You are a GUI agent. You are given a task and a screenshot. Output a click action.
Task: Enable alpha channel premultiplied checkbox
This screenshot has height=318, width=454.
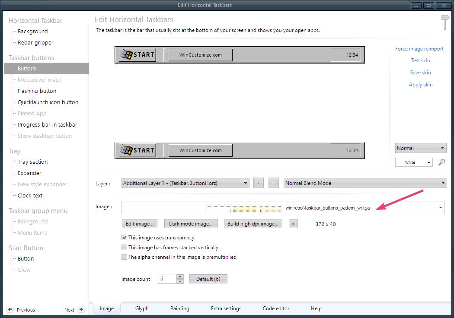tap(125, 257)
